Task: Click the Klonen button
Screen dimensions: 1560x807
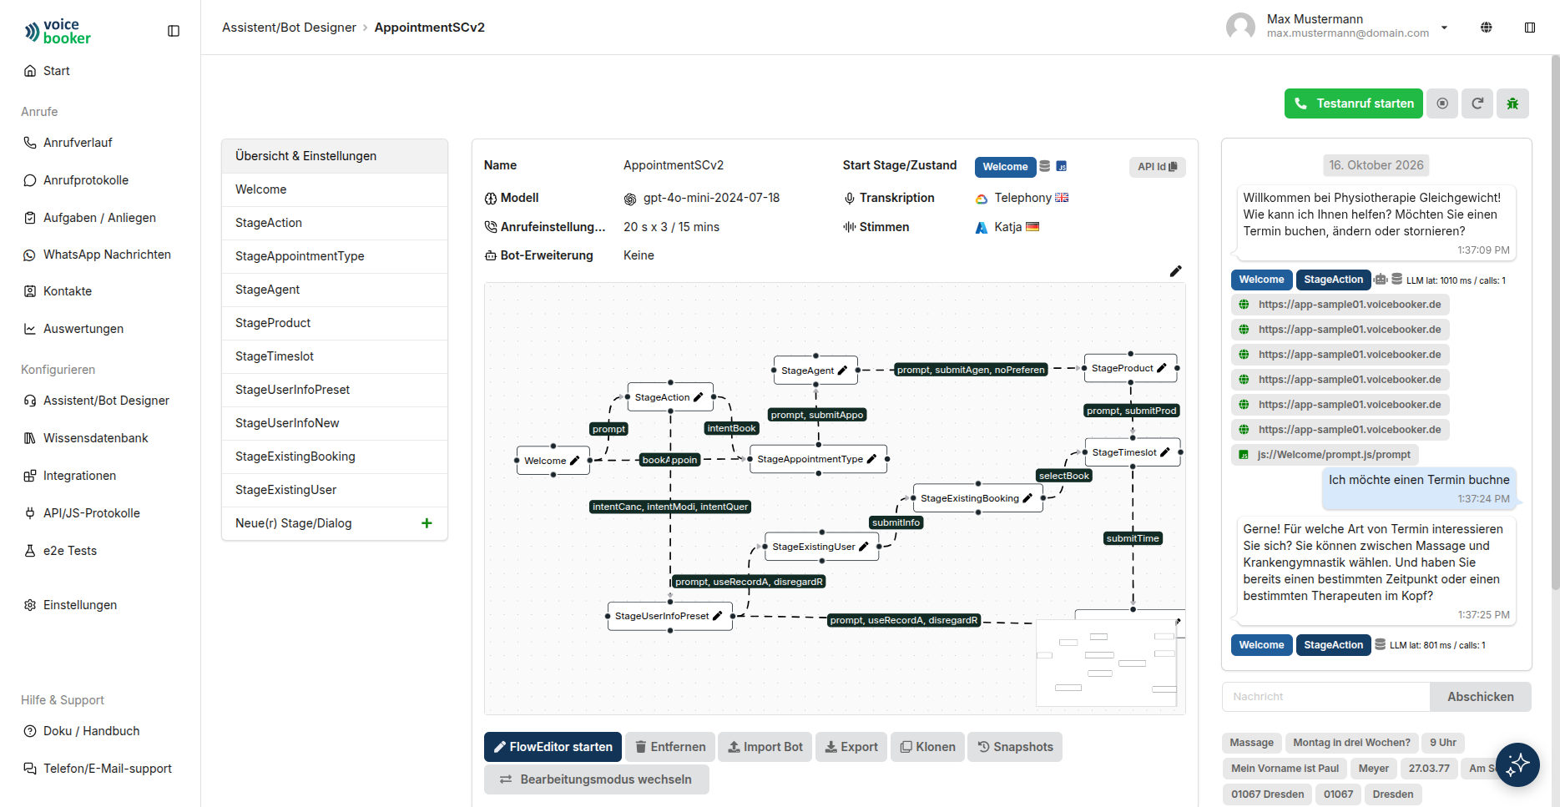Action: (x=927, y=747)
